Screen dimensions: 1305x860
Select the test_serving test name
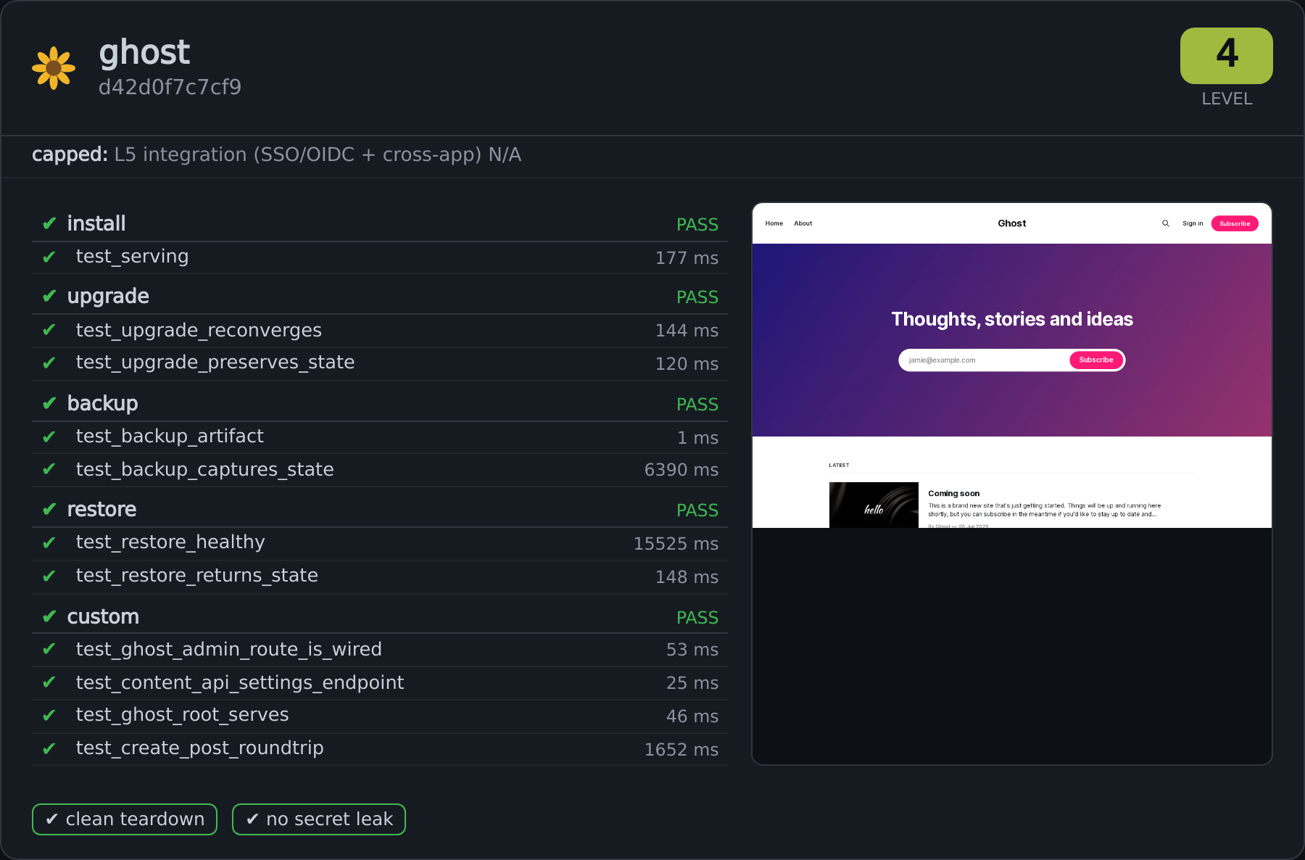[x=132, y=257]
